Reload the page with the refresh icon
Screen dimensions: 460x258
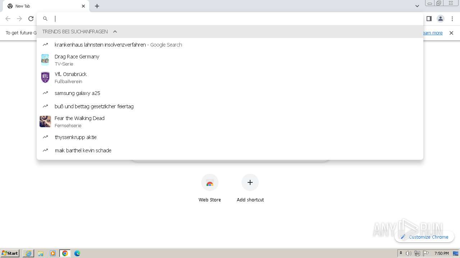coord(31,19)
